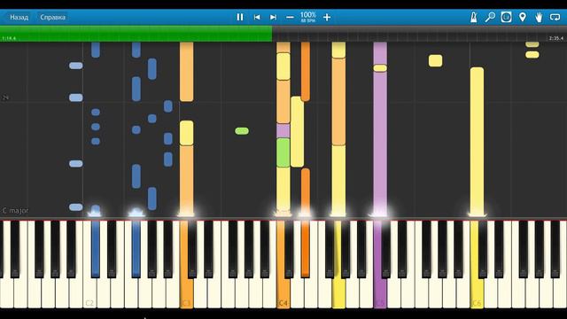
Task: Click the total time 2:35.4 label
Action: [x=556, y=38]
